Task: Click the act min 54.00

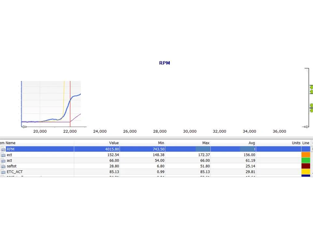Action: (x=160, y=161)
